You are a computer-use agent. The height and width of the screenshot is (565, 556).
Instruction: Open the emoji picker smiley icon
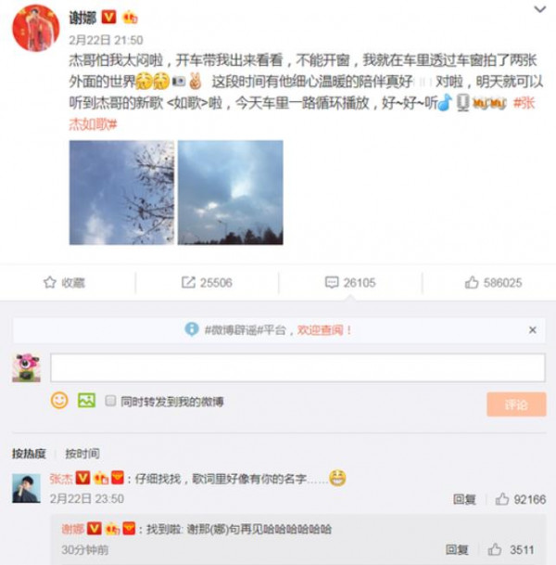coord(59,401)
